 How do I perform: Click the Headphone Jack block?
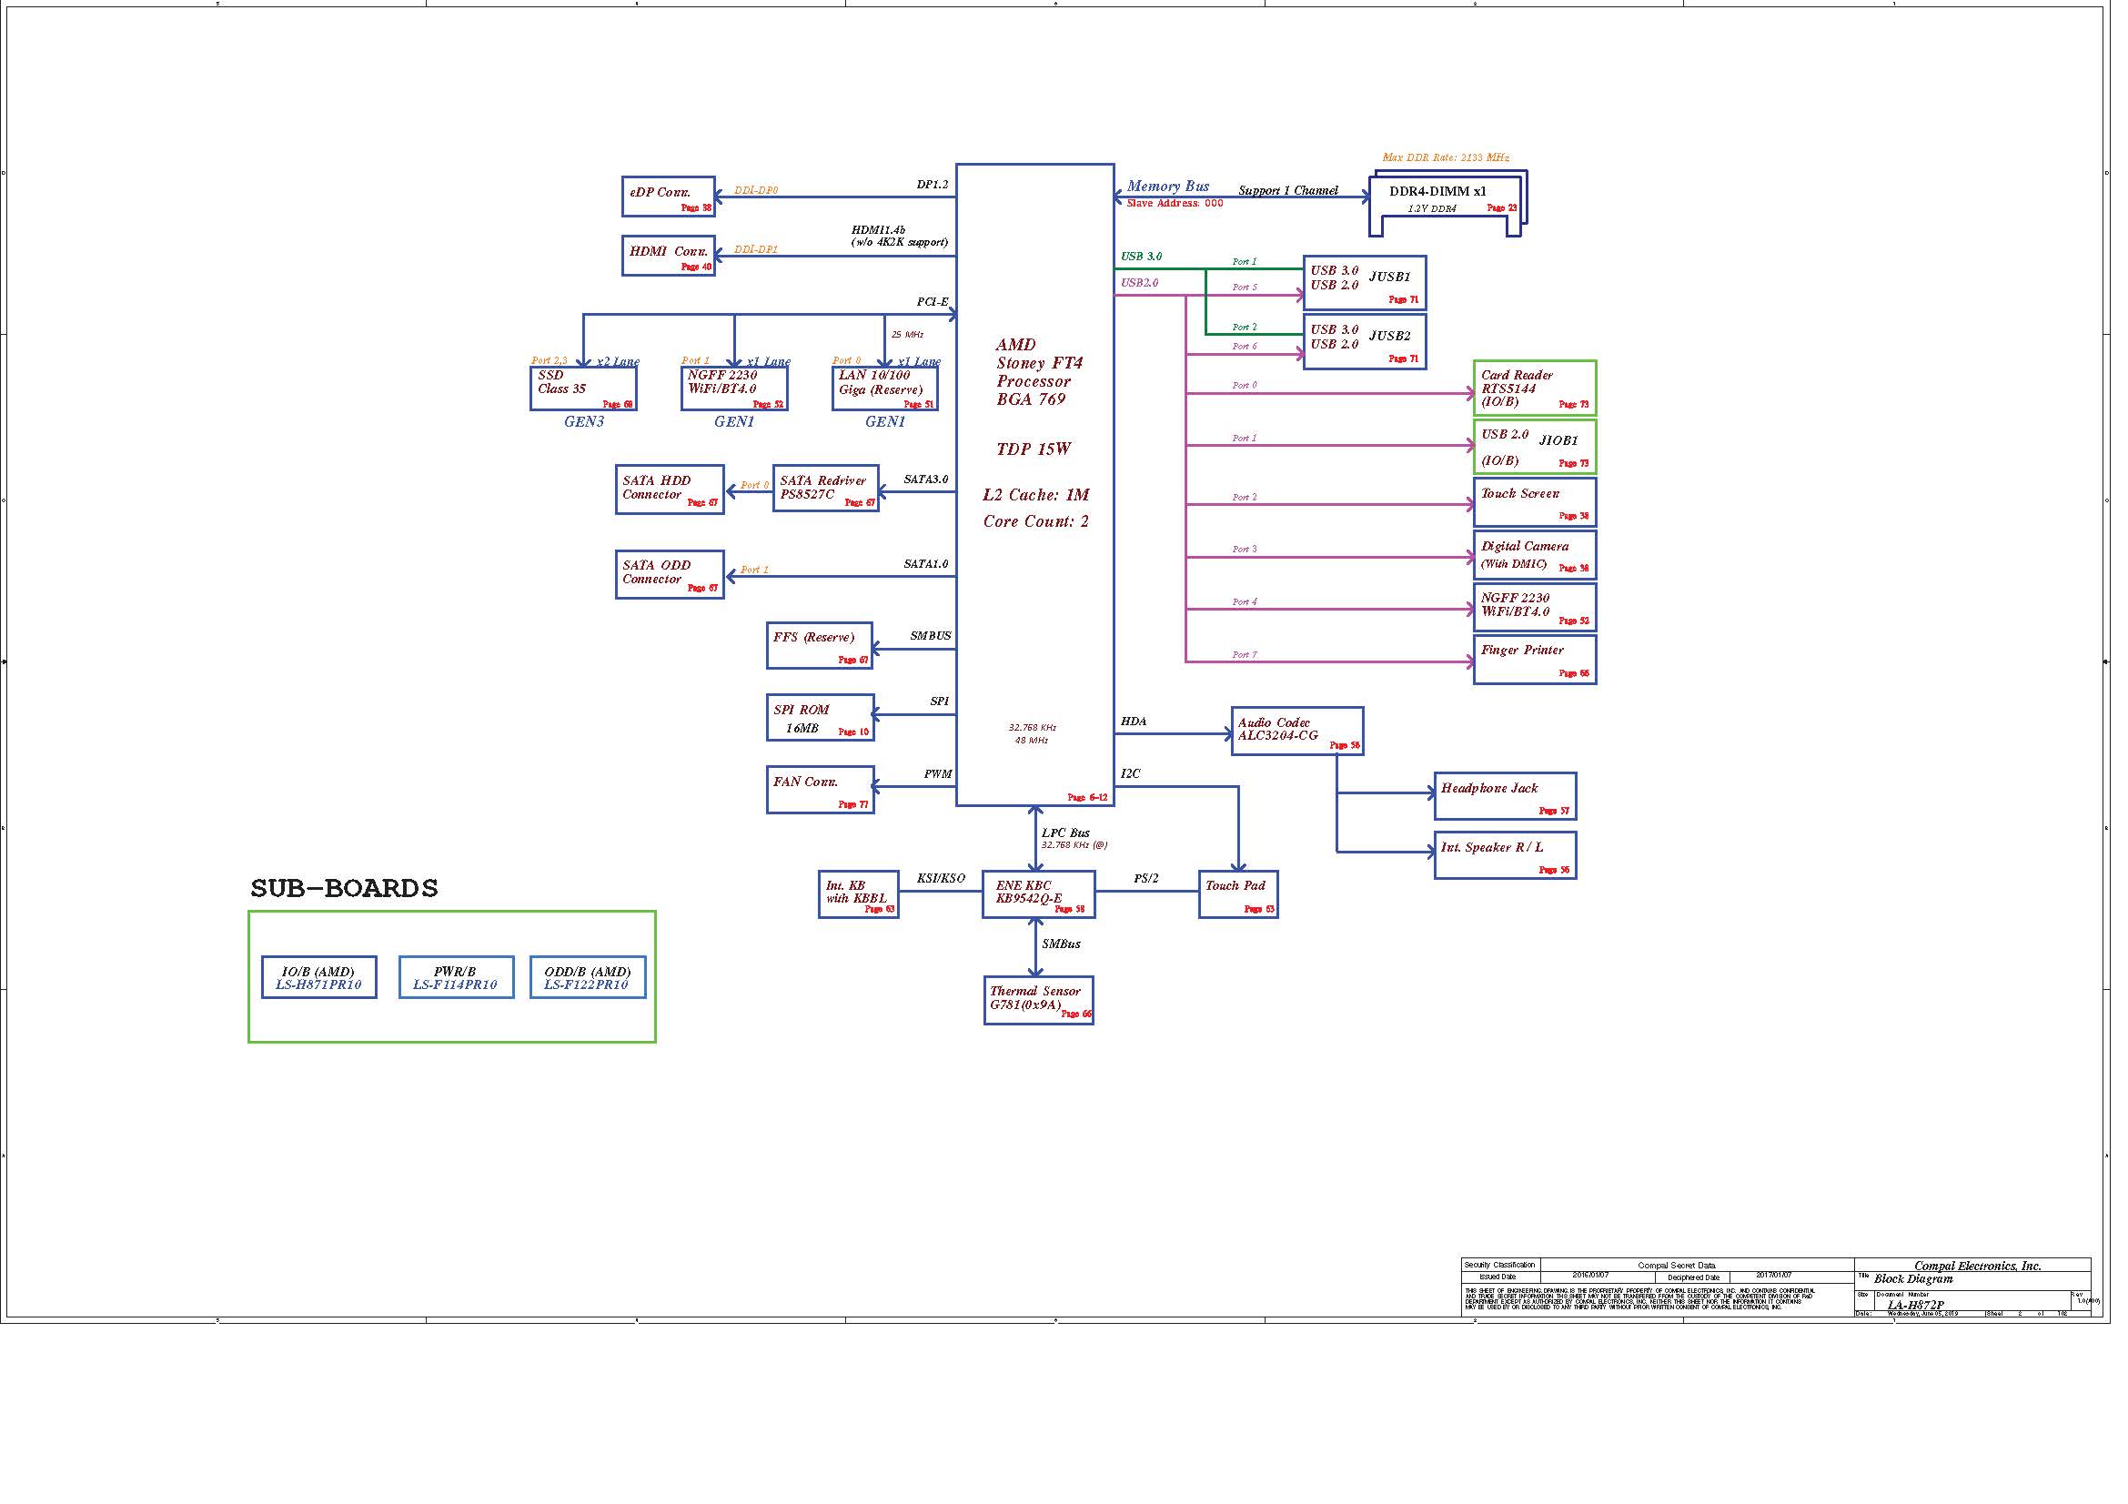pyautogui.click(x=1505, y=796)
